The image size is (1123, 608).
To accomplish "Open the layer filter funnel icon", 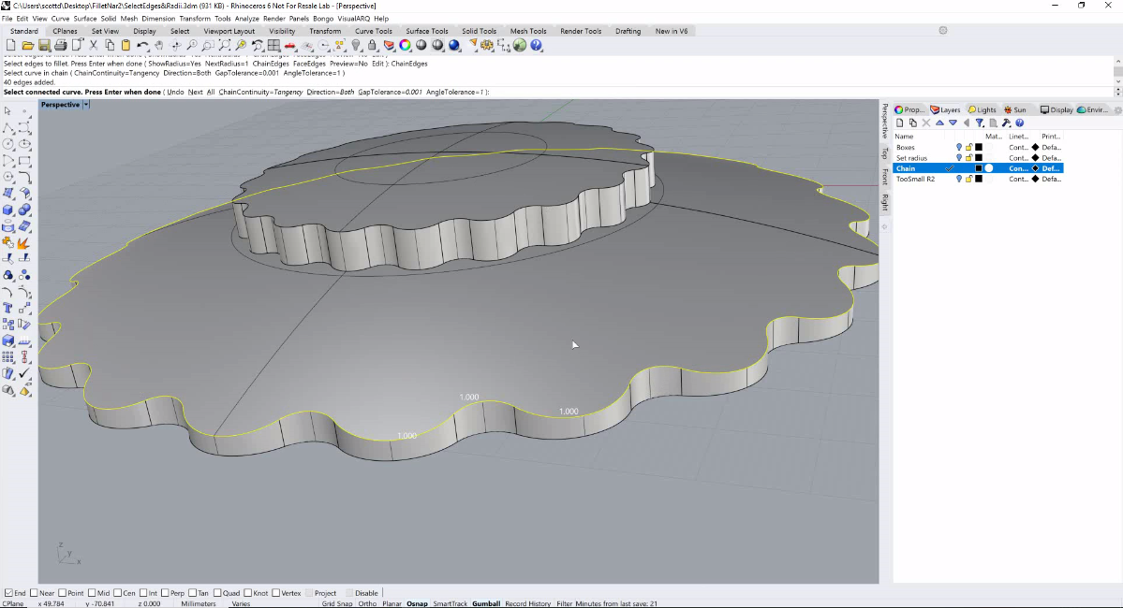I will tap(980, 123).
